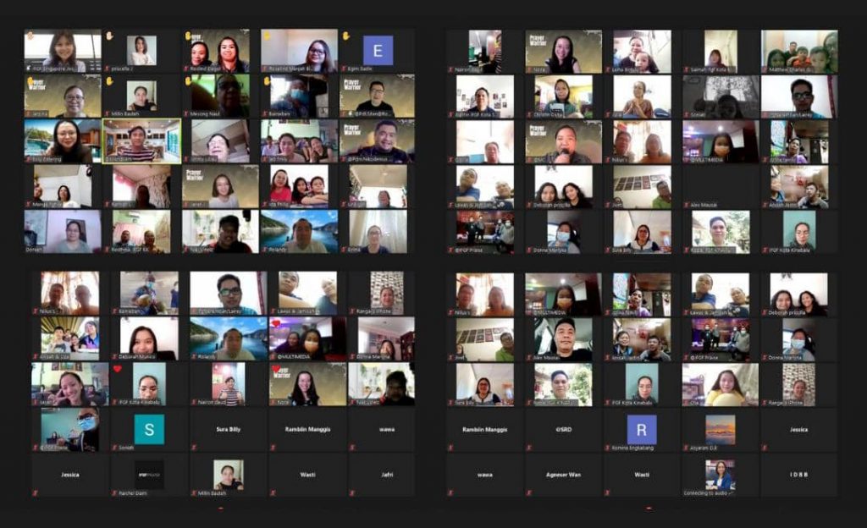The image size is (867, 528).
Task: Click the Sura Billy name-only tile
Action: [228, 429]
